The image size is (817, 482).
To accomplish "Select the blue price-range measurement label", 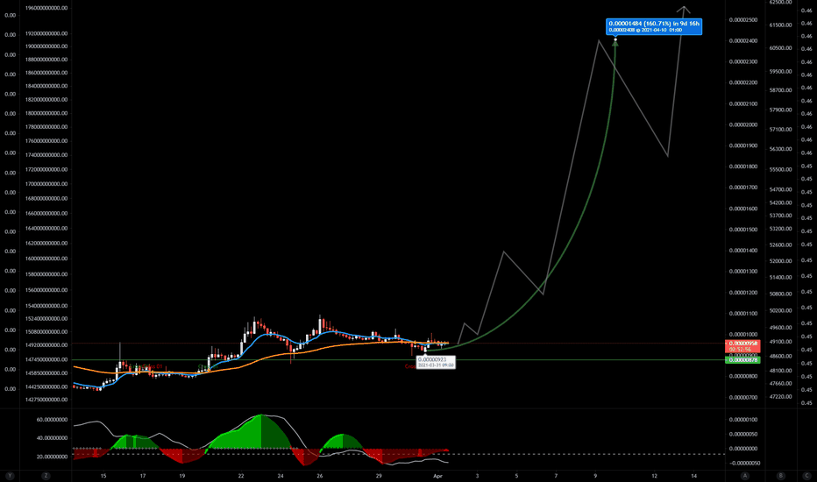I will tap(654, 26).
